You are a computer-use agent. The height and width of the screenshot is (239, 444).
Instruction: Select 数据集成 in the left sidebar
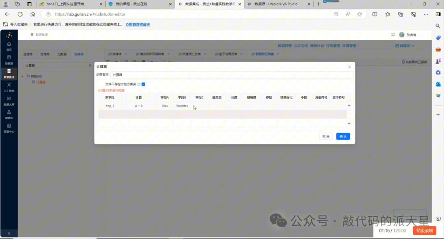coord(9,73)
